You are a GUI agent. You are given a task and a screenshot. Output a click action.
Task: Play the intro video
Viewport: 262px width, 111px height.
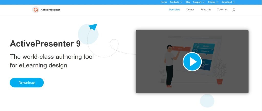192,62
